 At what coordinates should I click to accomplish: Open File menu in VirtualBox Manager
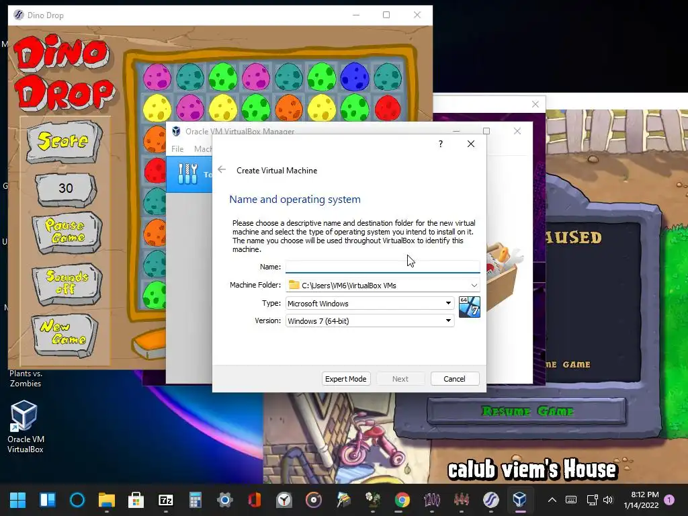tap(177, 148)
